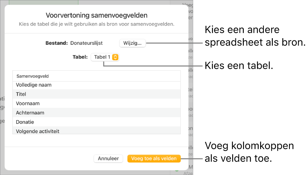Select the Titel merge field row
Screen dimensions: 308x175
coord(96,94)
